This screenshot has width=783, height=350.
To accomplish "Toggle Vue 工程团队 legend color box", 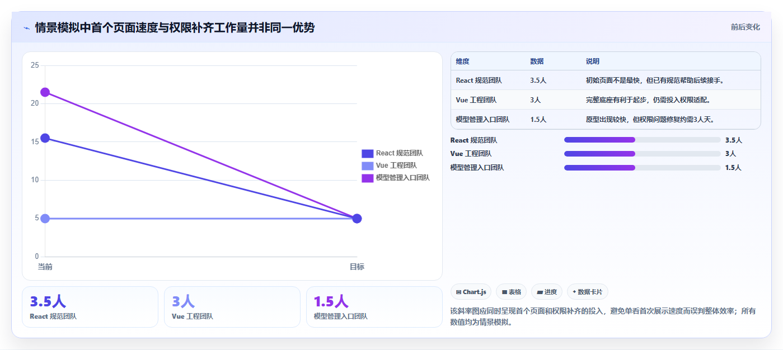I will (x=367, y=165).
